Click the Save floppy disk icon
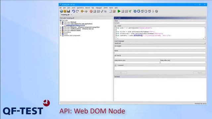212x119 pixels. (x=69, y=11)
